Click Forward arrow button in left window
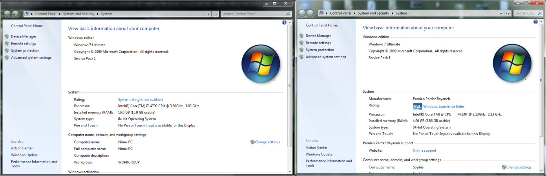 pyautogui.click(x=15, y=14)
